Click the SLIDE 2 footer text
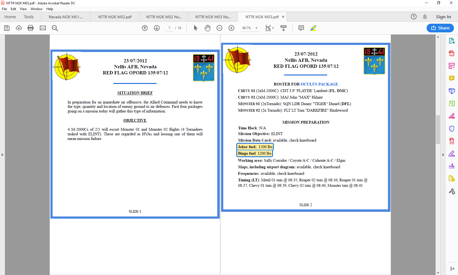 306,205
